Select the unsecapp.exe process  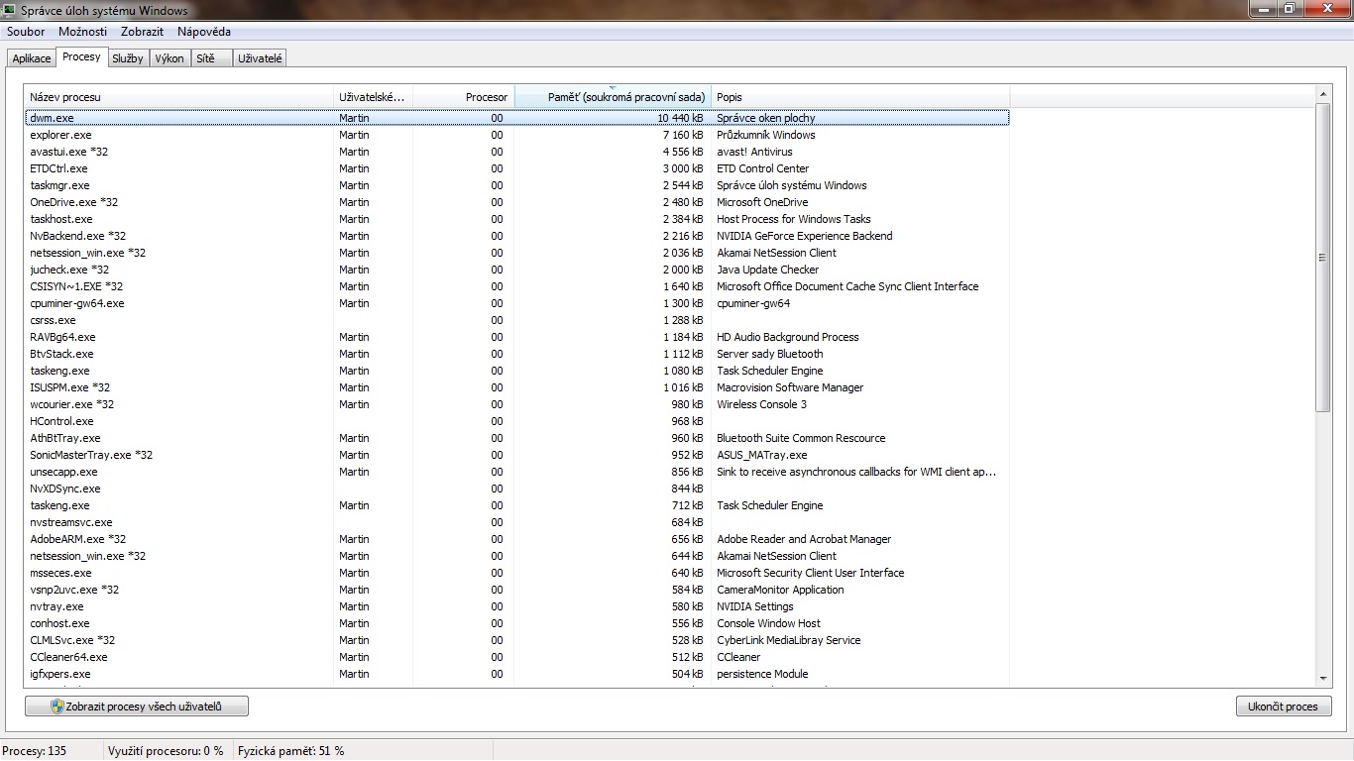[516, 472]
